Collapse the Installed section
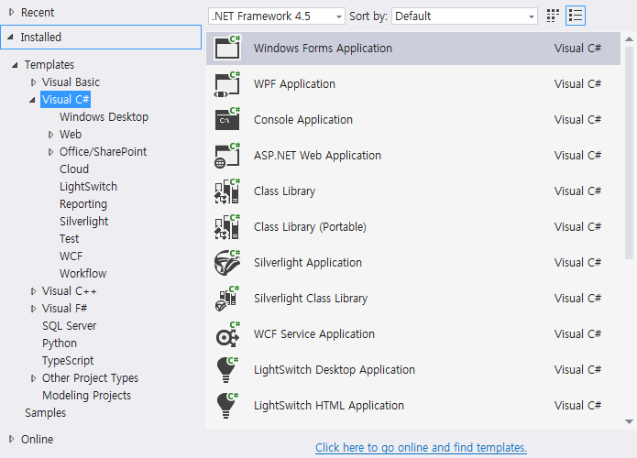The image size is (637, 458). tap(10, 38)
